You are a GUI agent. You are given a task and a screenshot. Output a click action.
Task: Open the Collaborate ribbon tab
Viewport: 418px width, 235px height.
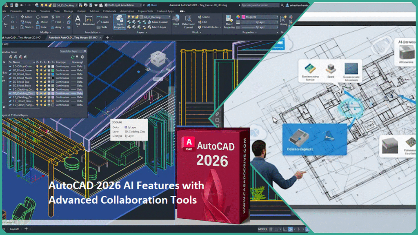[109, 11]
